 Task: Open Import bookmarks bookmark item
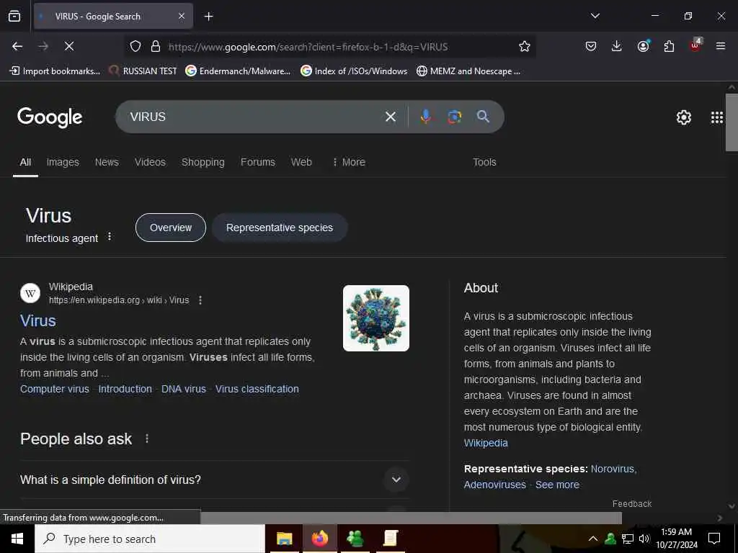point(55,71)
